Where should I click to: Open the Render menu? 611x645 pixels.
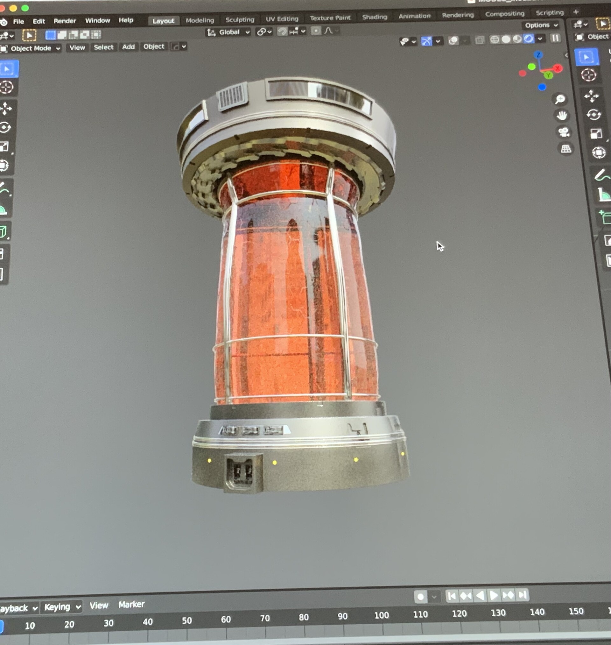(x=65, y=21)
